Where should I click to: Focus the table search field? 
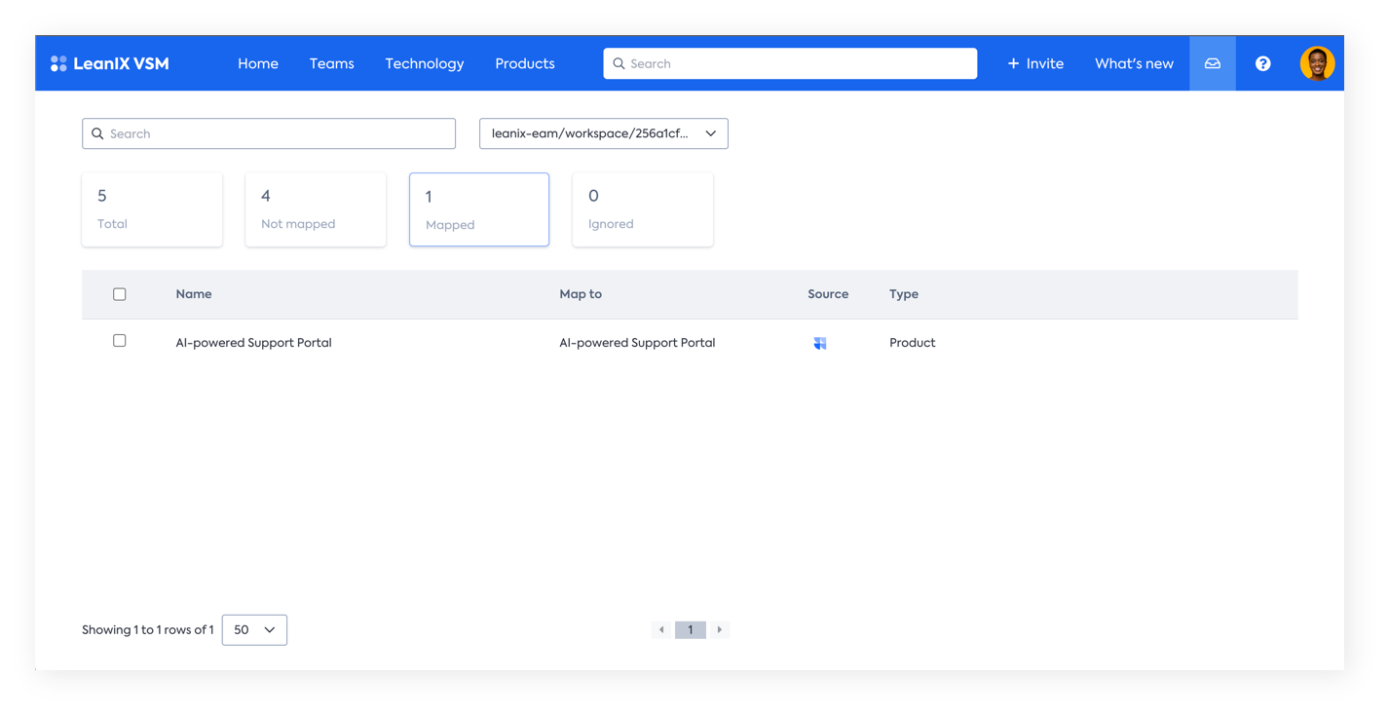tap(269, 133)
